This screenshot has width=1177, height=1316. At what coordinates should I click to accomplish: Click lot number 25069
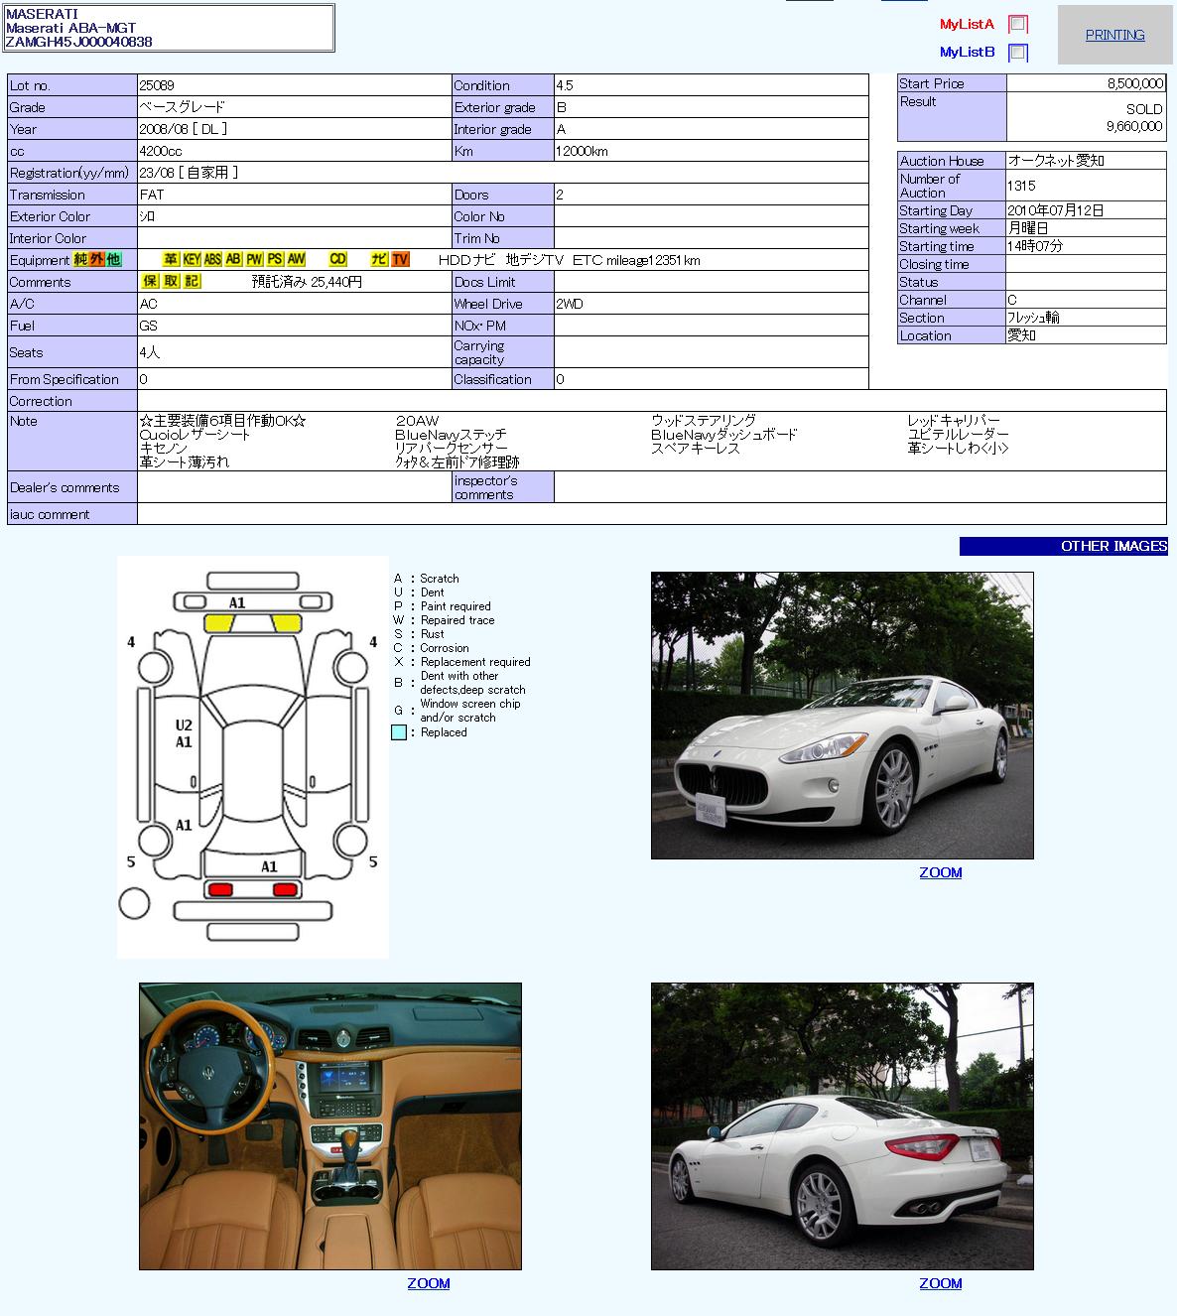click(157, 85)
